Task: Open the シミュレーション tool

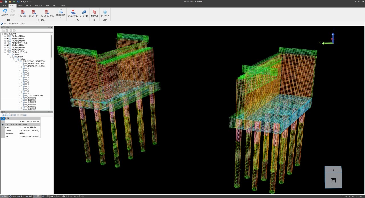Action: [73, 12]
